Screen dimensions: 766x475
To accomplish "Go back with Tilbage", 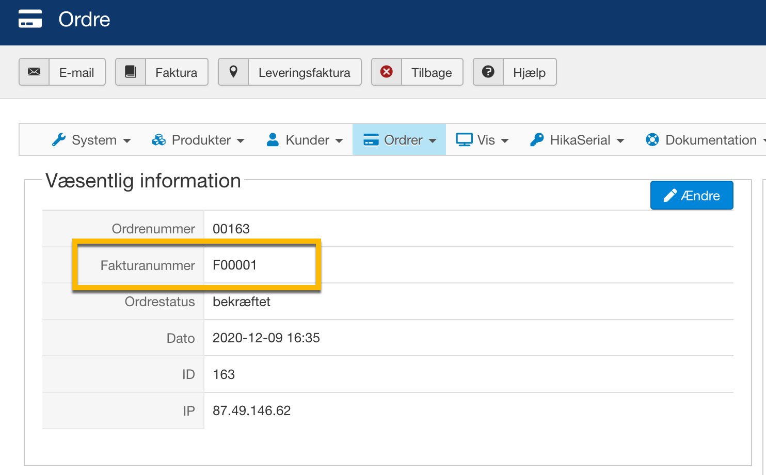I will [x=417, y=72].
